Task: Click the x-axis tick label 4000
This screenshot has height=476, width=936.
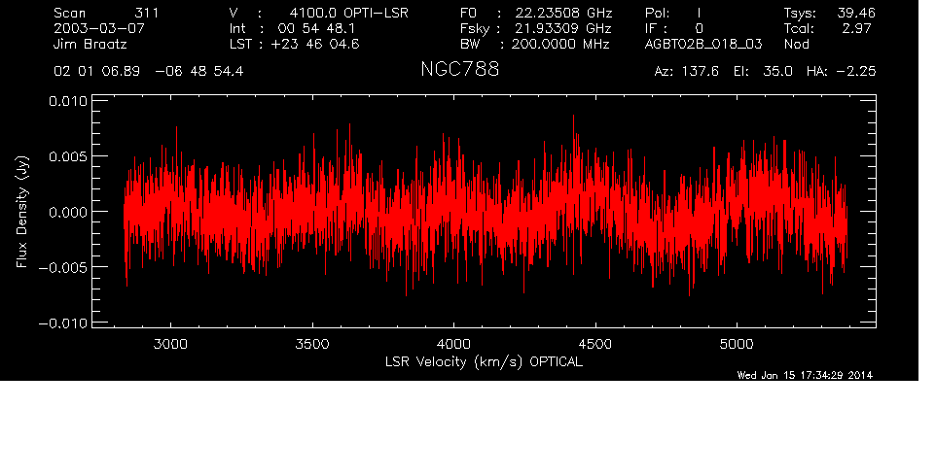Action: pos(453,344)
